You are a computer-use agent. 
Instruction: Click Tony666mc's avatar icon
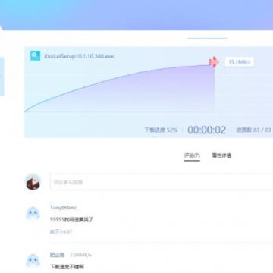point(33,213)
